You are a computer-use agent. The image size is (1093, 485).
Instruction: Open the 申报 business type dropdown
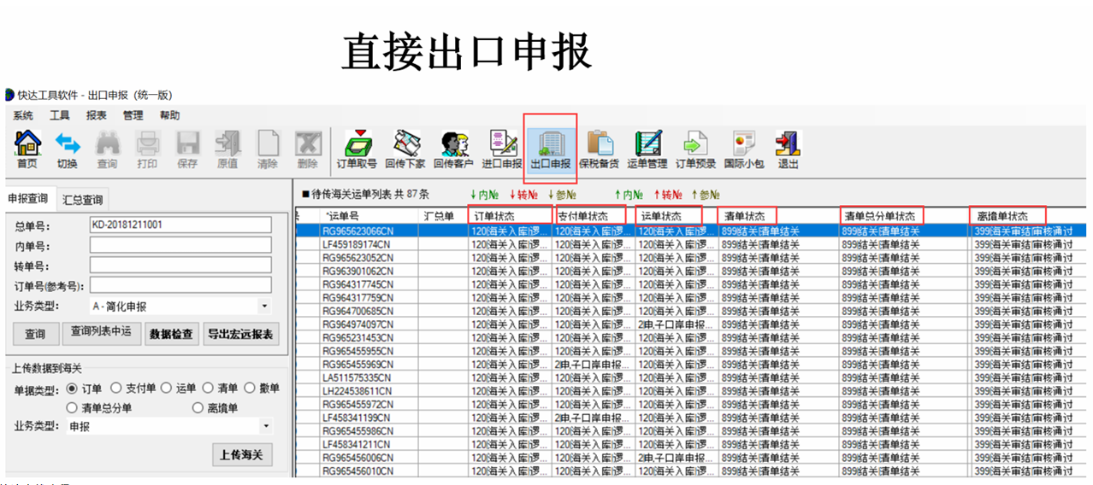tap(264, 426)
